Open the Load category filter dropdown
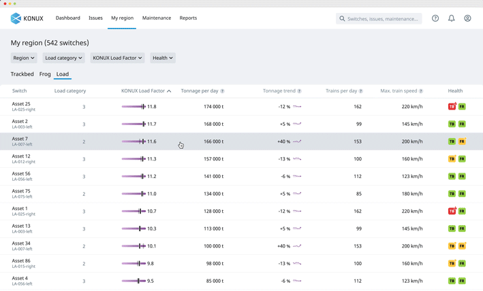 pyautogui.click(x=63, y=58)
